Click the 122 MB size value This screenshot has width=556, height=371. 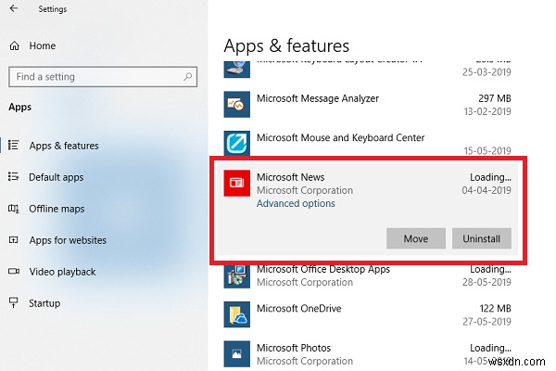(495, 309)
